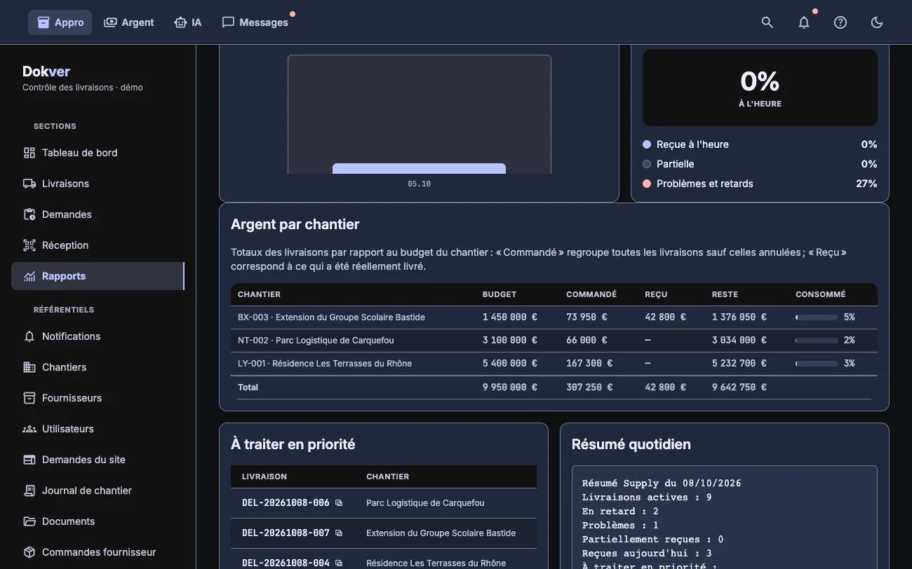Click the Journal de chantier icon

[x=29, y=491]
